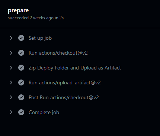Click success checkmark beside Post Run actions/checkout@v2
160x136 pixels.
point(21,97)
